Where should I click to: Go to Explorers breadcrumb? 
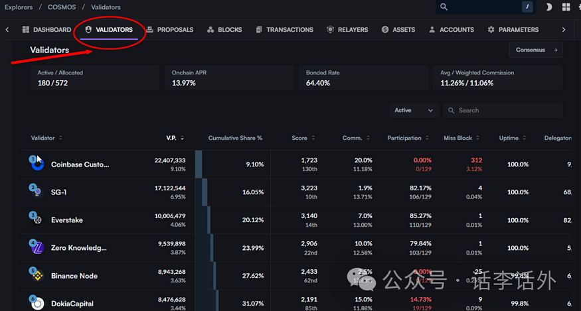(19, 7)
